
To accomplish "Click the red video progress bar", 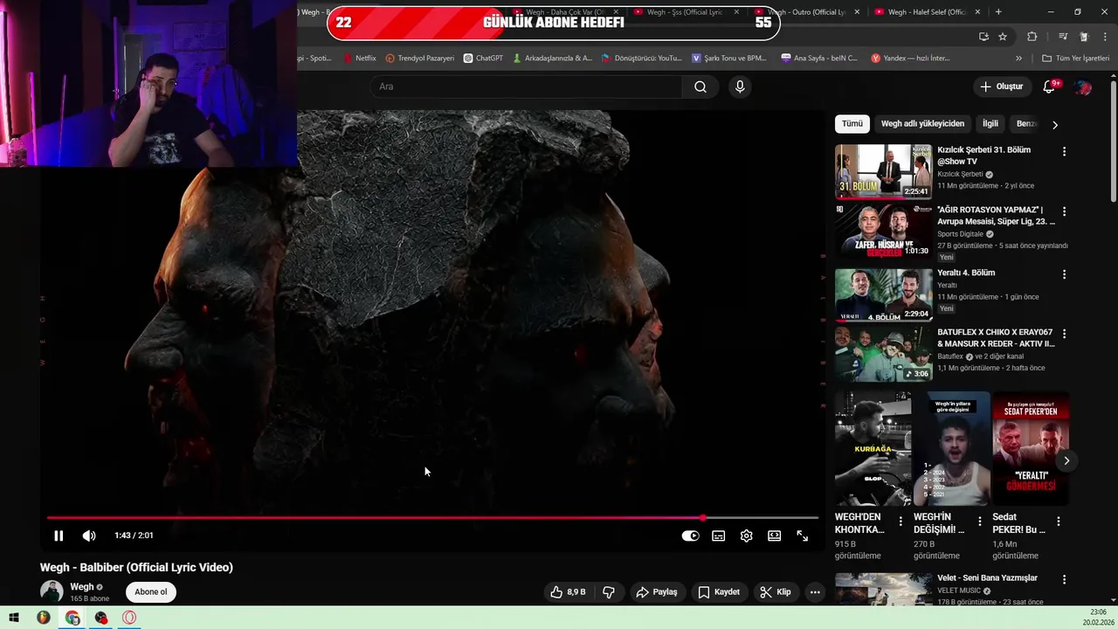I will tap(432, 517).
